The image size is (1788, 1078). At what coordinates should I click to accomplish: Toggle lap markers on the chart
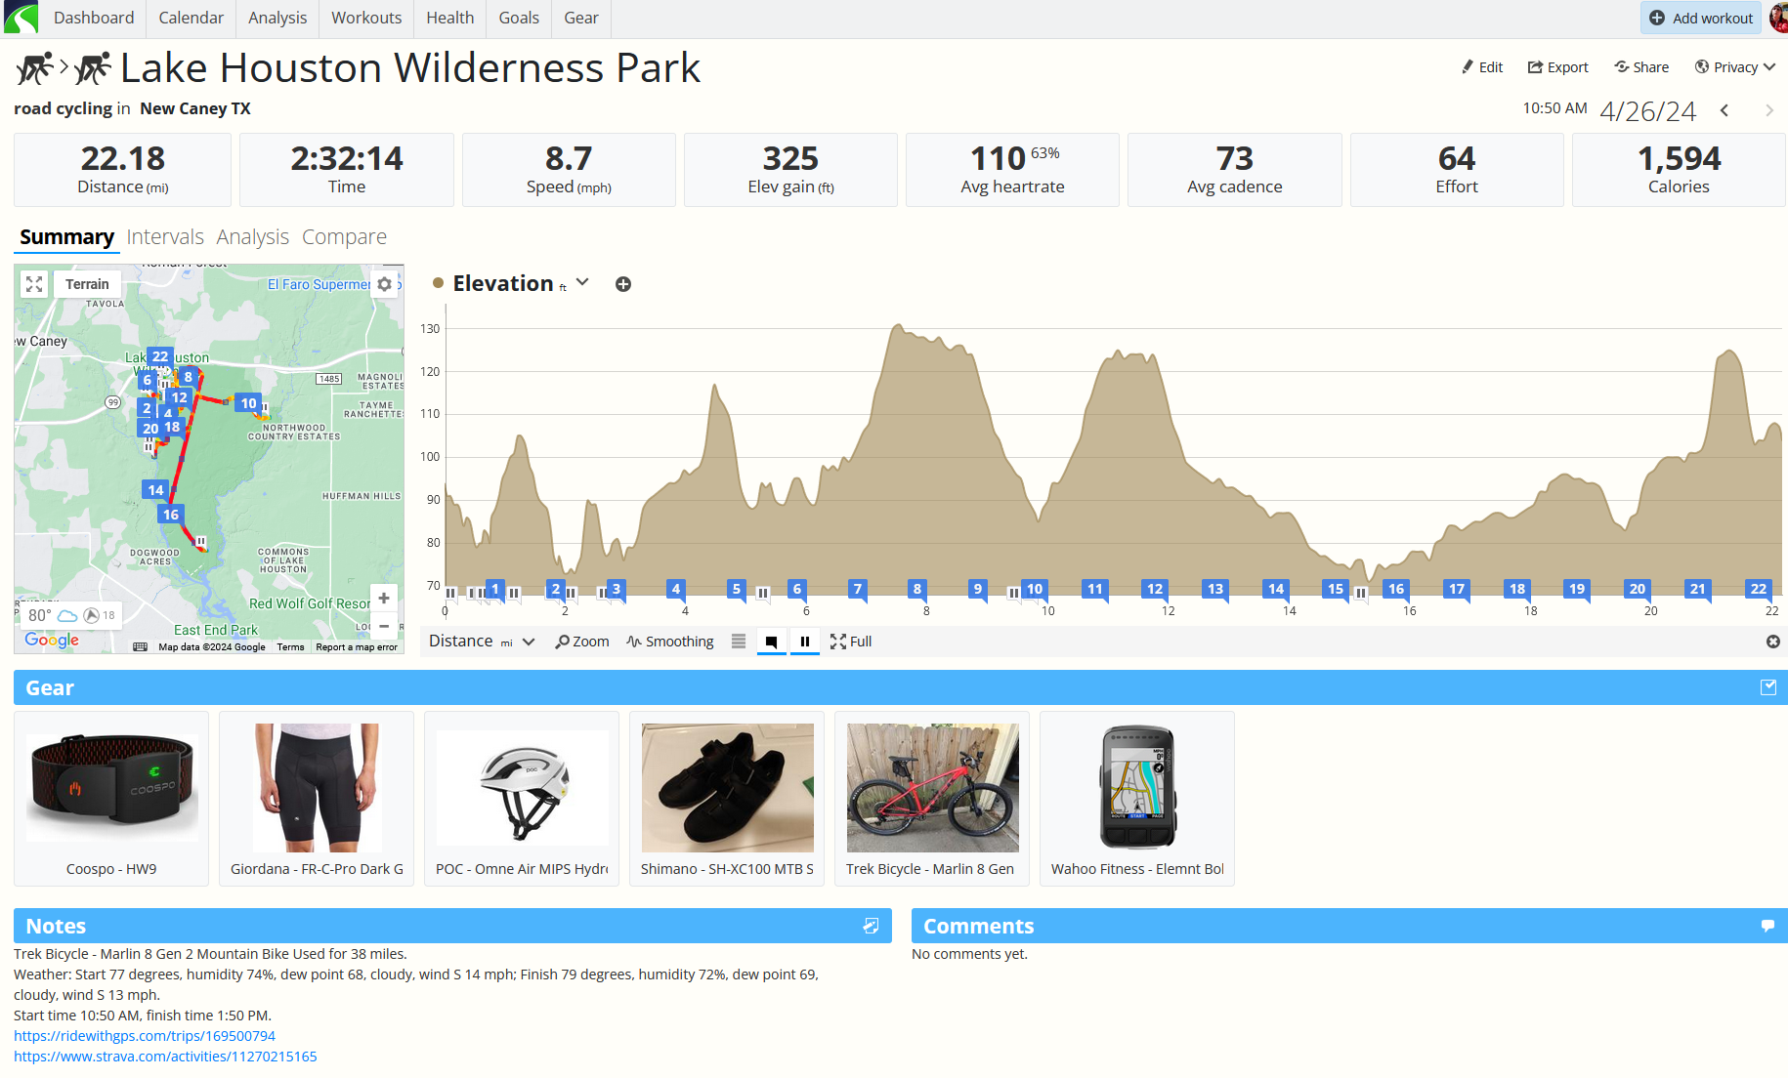point(772,642)
